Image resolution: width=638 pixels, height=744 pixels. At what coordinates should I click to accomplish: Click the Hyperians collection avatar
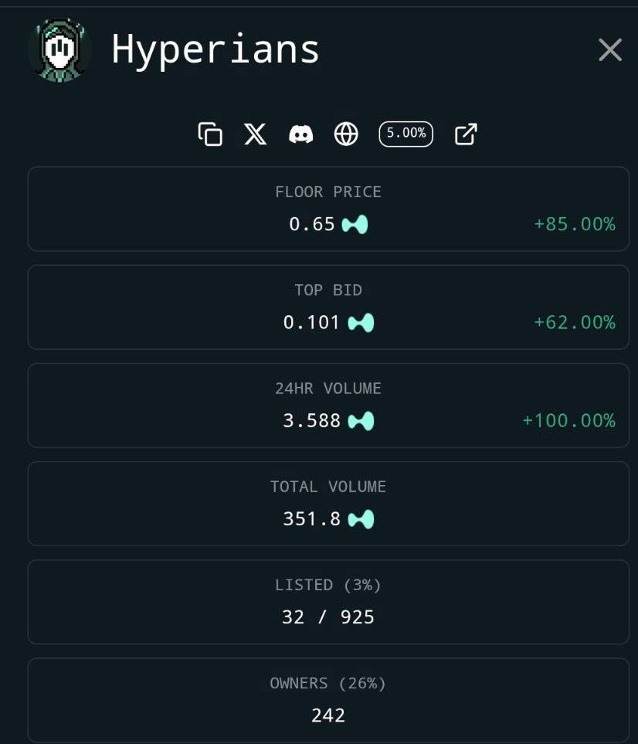click(x=59, y=50)
